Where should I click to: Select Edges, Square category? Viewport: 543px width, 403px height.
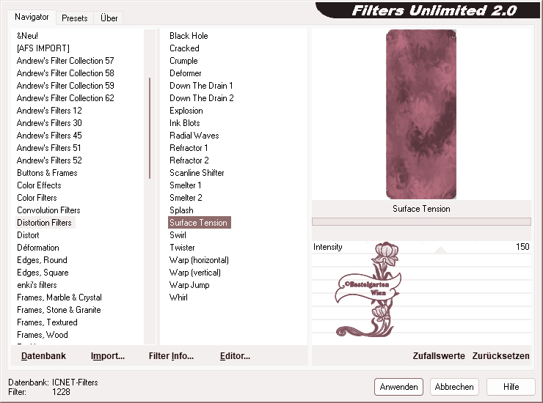point(43,273)
